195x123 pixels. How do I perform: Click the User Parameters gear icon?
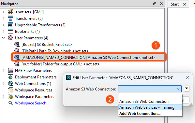(x=10, y=38)
